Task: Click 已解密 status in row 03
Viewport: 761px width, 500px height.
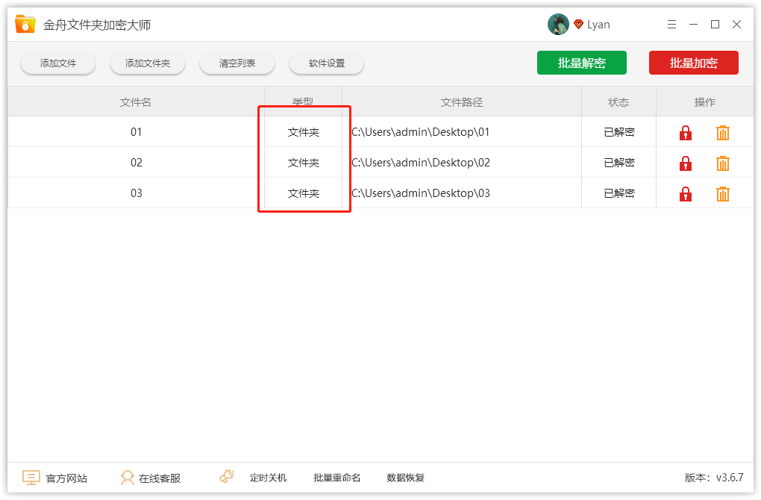Action: (619, 193)
